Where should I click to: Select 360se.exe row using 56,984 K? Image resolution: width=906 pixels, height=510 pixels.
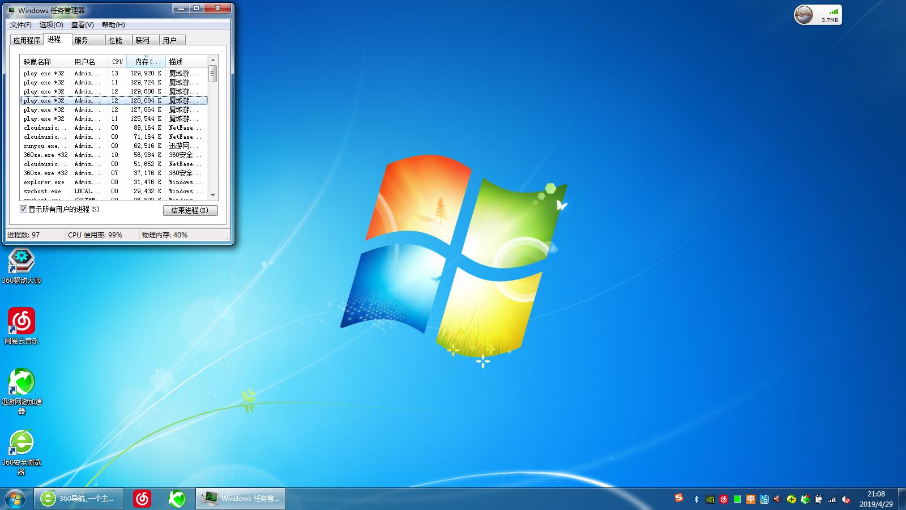point(114,155)
